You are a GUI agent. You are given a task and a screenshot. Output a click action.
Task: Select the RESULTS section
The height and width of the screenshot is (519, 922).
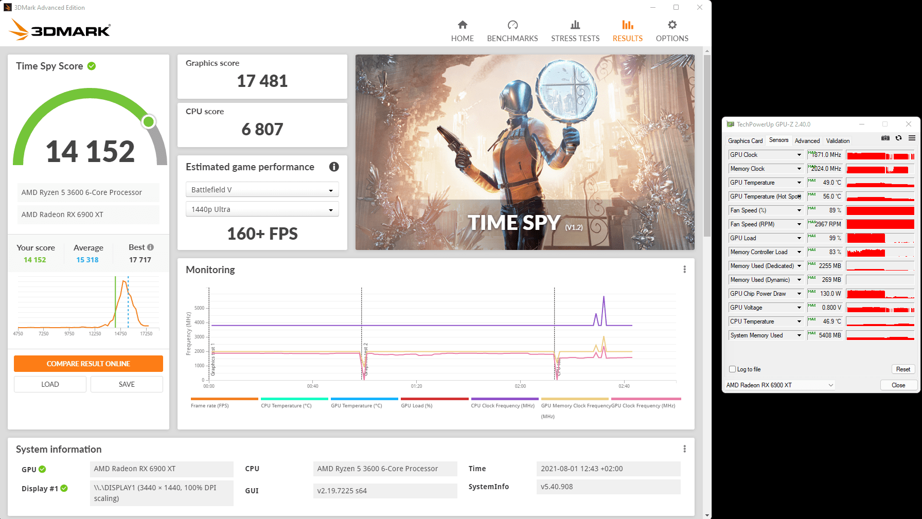[x=627, y=31]
